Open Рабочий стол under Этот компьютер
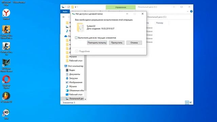The width and height of the screenshot is (217, 122). tap(74, 95)
